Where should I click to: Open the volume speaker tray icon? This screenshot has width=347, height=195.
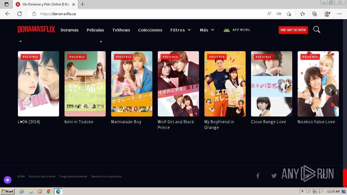coord(308,191)
